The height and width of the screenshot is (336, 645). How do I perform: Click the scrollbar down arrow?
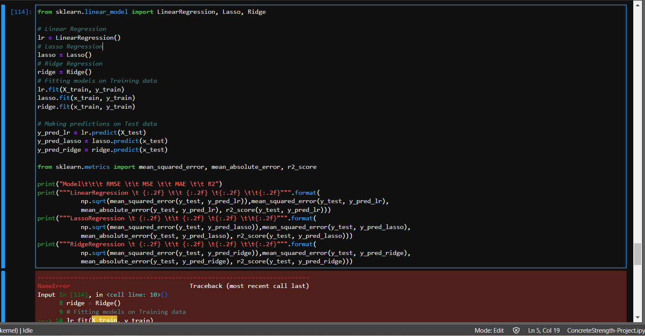637,318
